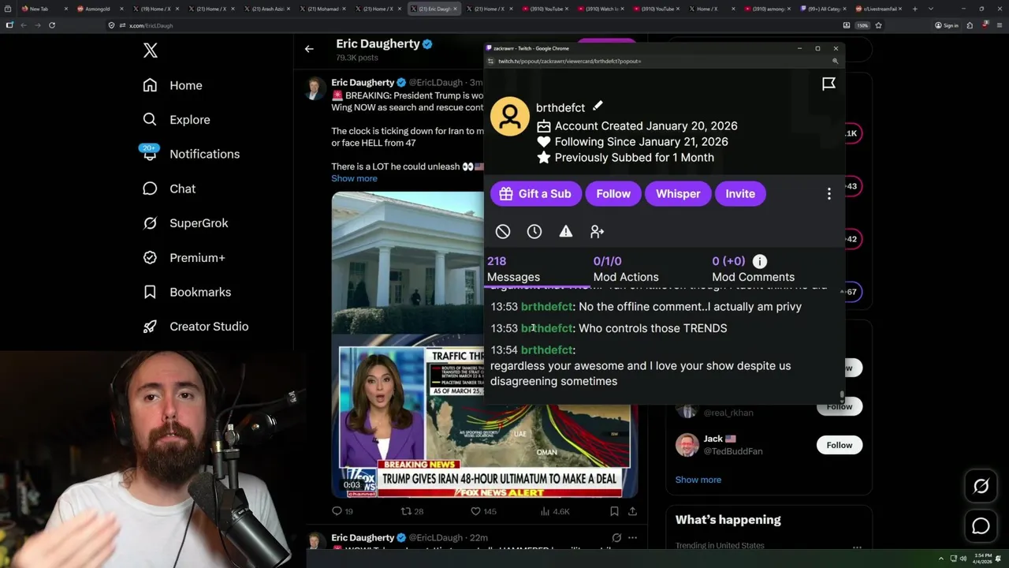Bookmark the Fox News video tweet
The width and height of the screenshot is (1009, 568).
(x=614, y=511)
